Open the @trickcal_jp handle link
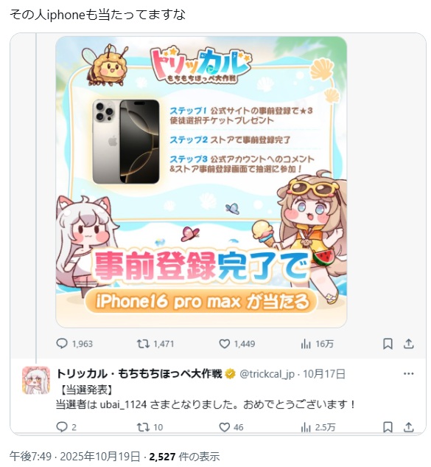 [267, 374]
